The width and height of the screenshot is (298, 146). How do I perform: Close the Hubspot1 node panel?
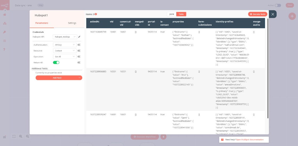(273, 14)
